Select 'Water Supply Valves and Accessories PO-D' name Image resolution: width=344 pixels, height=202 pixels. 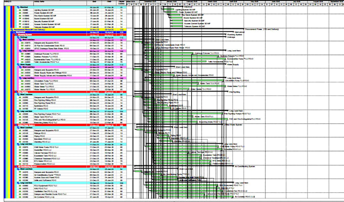[53, 75]
